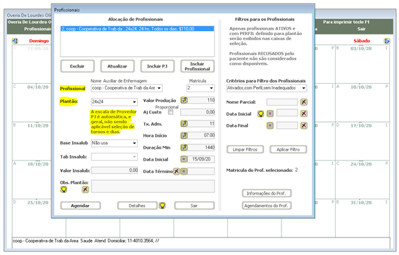The image size is (399, 255).
Task: Click the Detalhes button
Action: tap(137, 206)
